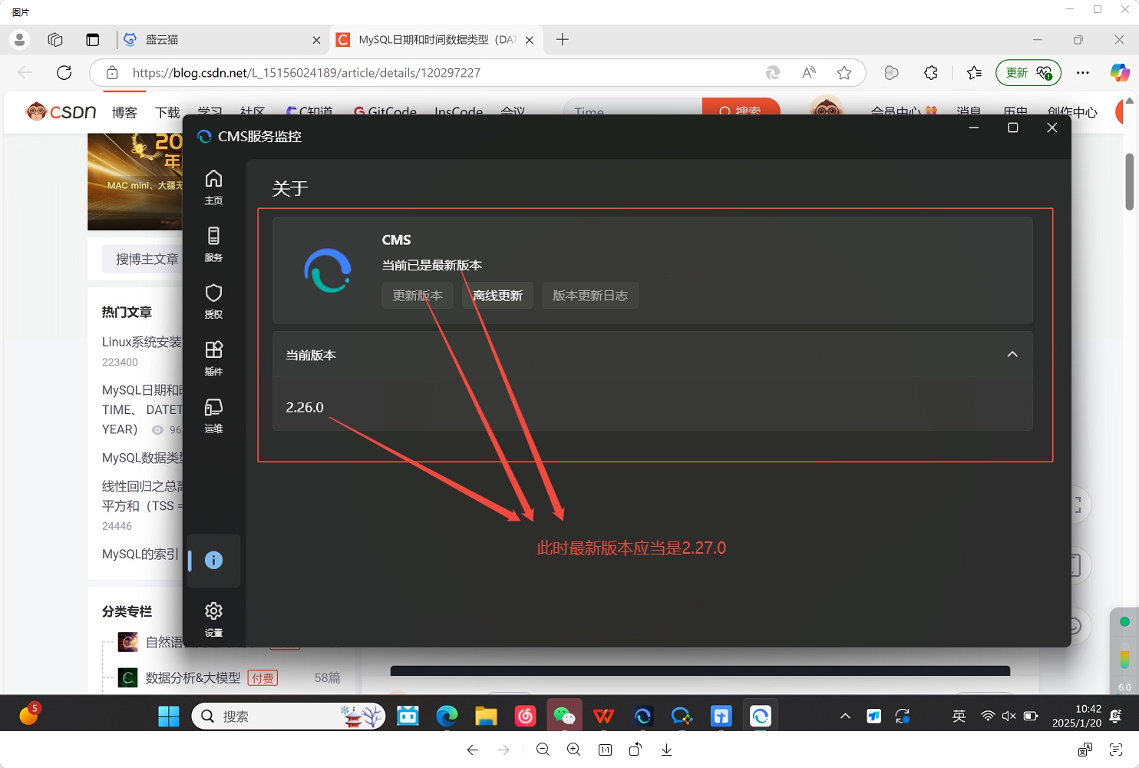
Task: Extract text with the OCR viewer icon
Action: [x=1116, y=750]
